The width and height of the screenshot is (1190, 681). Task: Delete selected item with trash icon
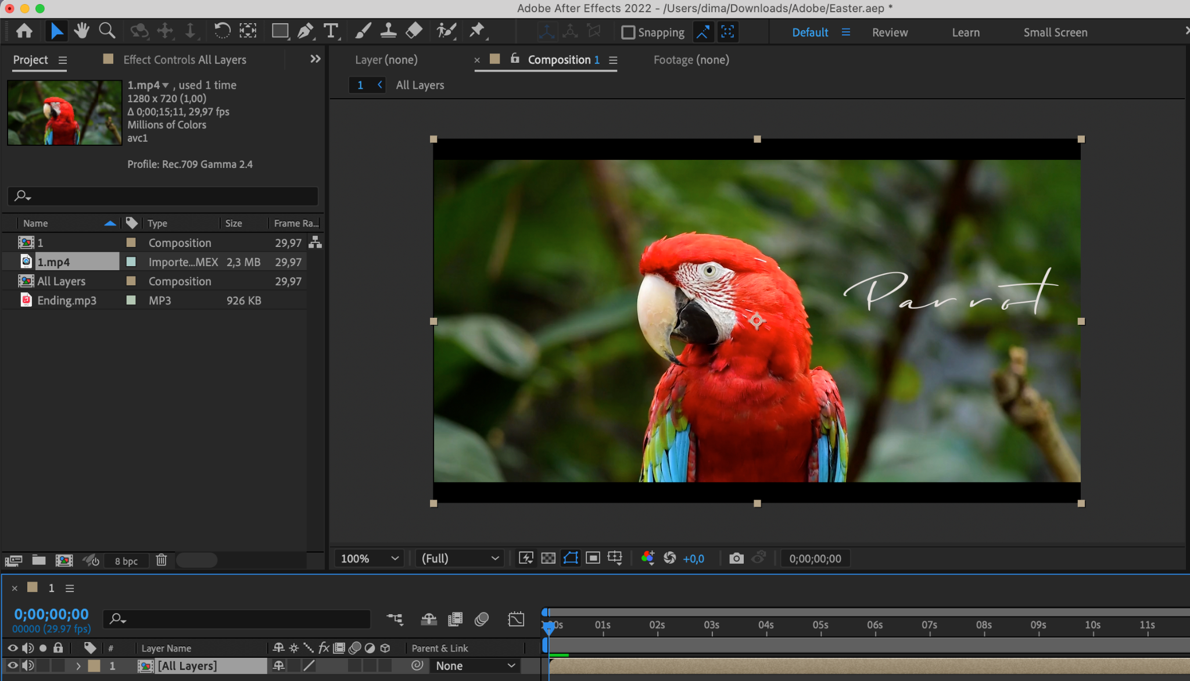(x=162, y=560)
